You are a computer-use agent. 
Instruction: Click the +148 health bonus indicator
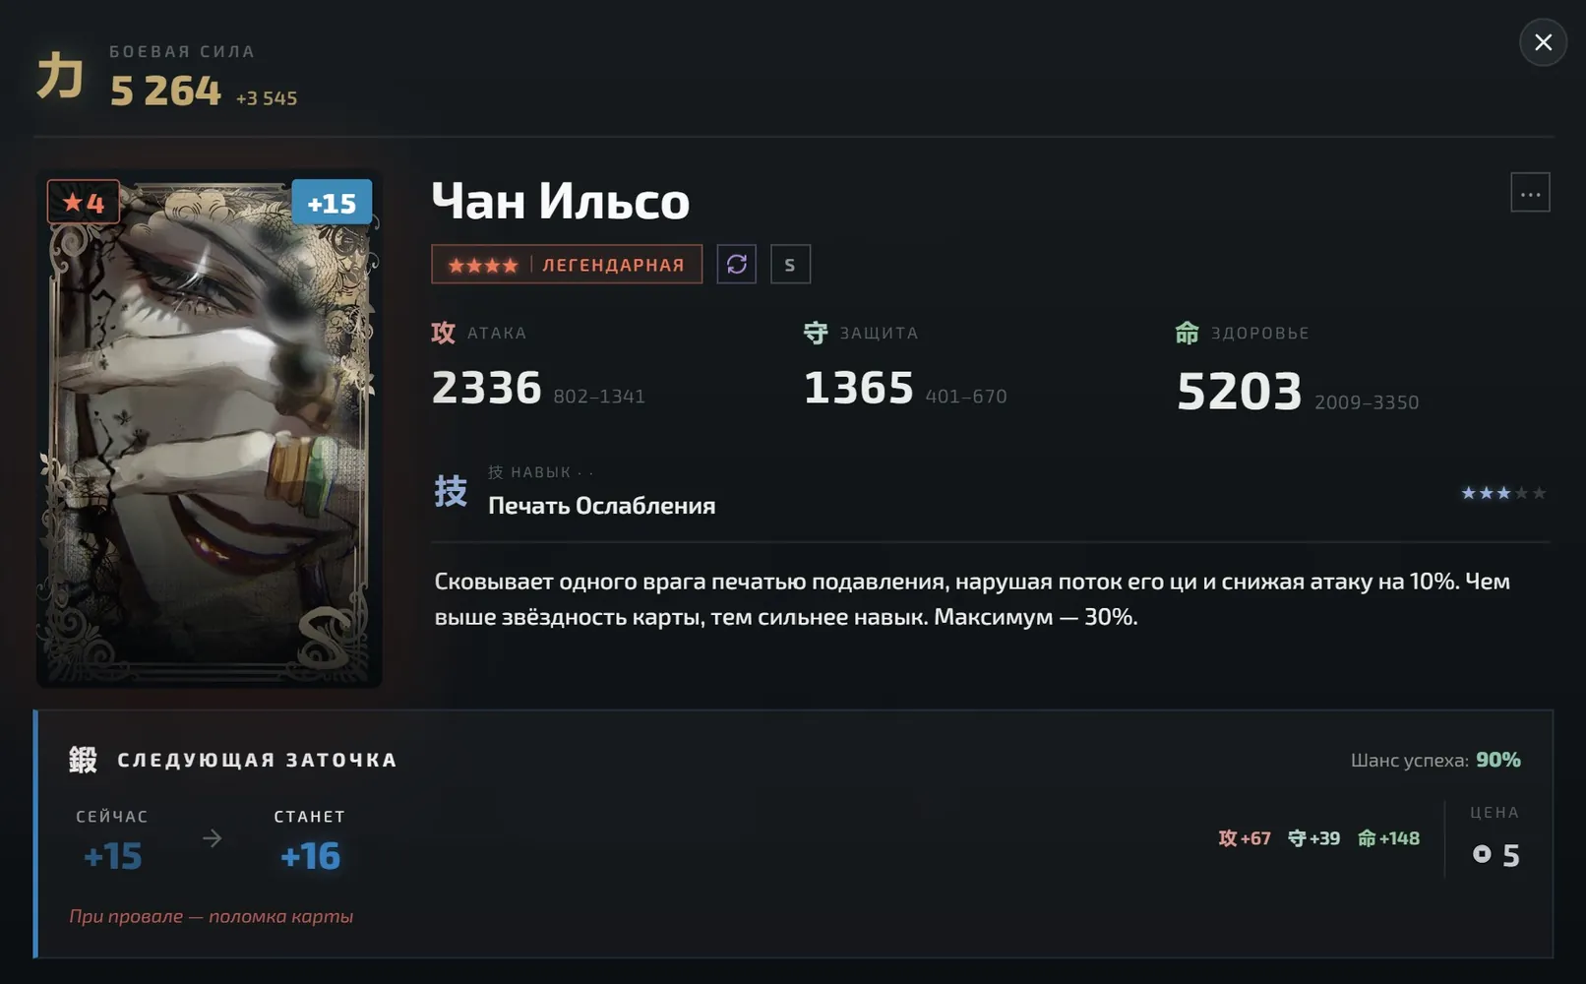tap(1388, 838)
